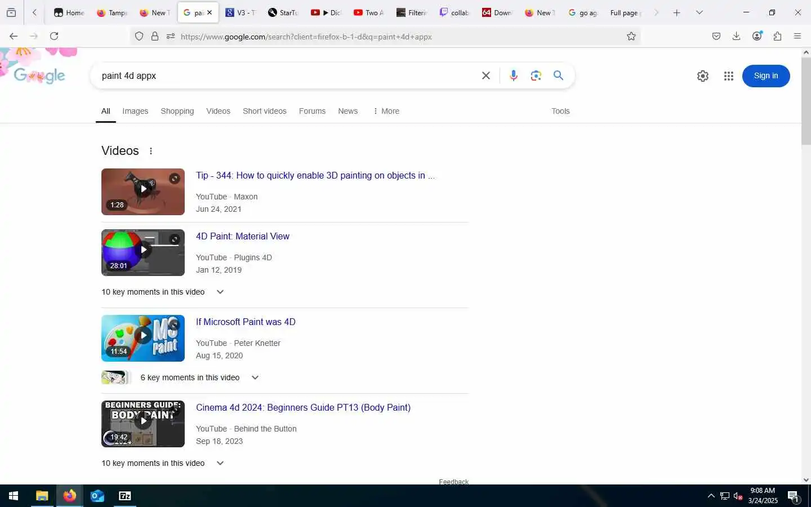Image resolution: width=811 pixels, height=507 pixels.
Task: Switch to the Home browser tab
Action: tap(69, 12)
